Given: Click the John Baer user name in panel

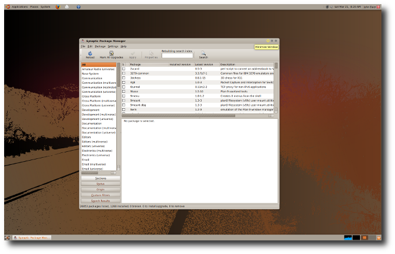Looking at the screenshot, I should pyautogui.click(x=370, y=7).
